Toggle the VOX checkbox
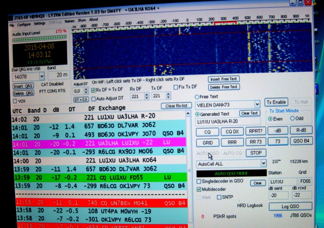Image resolution: width=324 pixels, height=228 pixels. 15,101
